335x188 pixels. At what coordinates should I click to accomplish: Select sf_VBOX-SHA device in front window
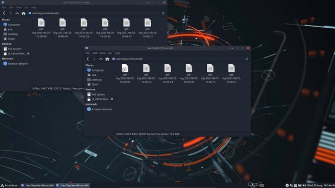pyautogui.click(x=98, y=99)
